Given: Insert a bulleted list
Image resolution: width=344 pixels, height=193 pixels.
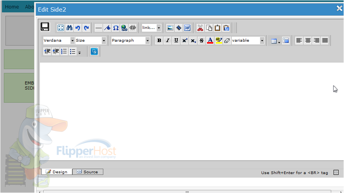Looking at the screenshot, I should [x=73, y=51].
